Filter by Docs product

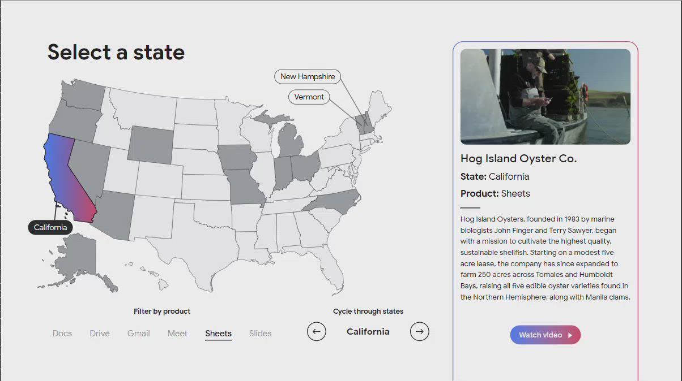[62, 334]
